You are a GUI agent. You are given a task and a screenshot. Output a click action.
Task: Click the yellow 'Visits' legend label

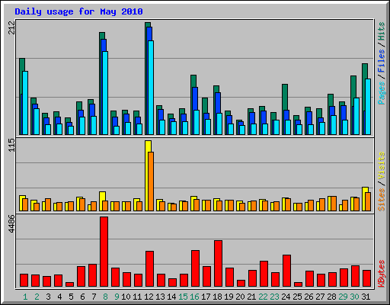point(381,165)
